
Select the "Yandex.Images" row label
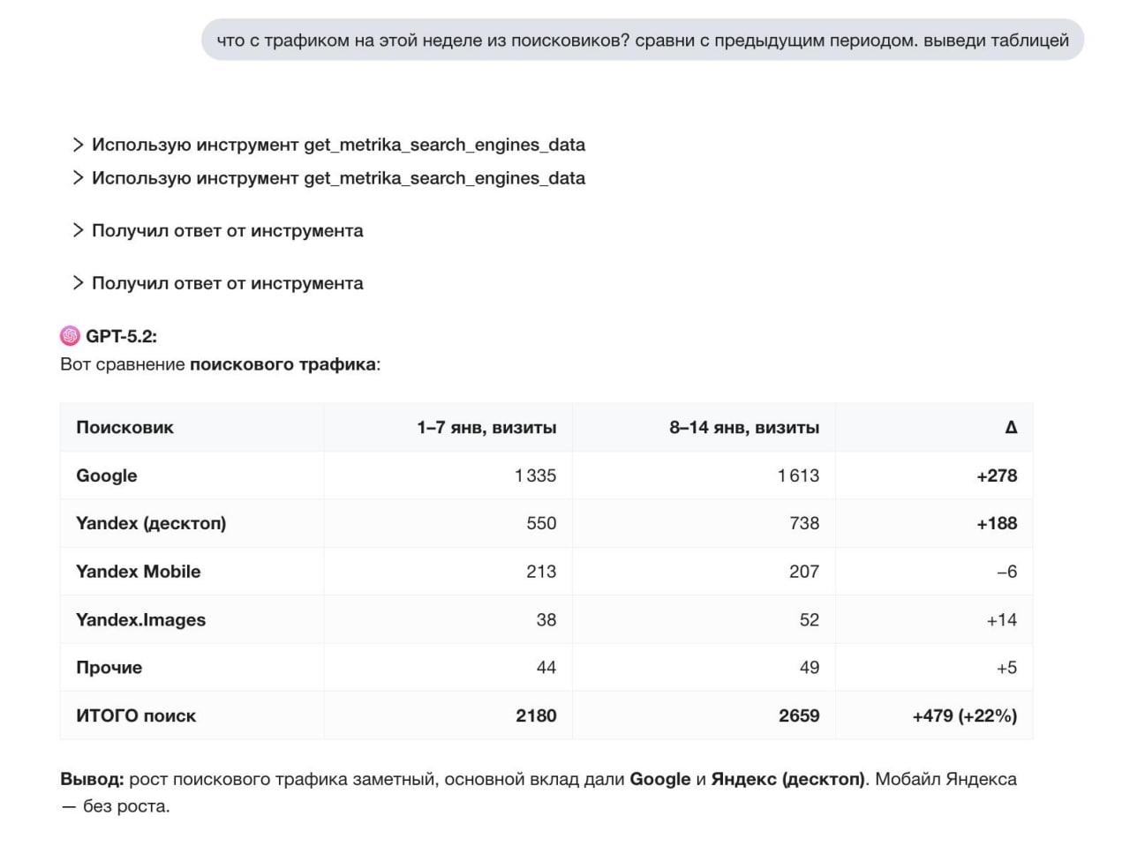coord(140,620)
